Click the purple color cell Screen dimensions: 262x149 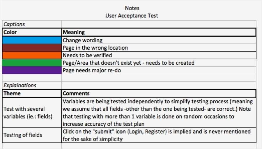pos(31,70)
